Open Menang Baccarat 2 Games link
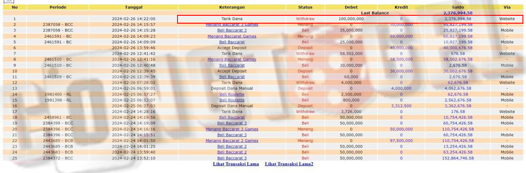526x173 pixels. tap(232, 141)
